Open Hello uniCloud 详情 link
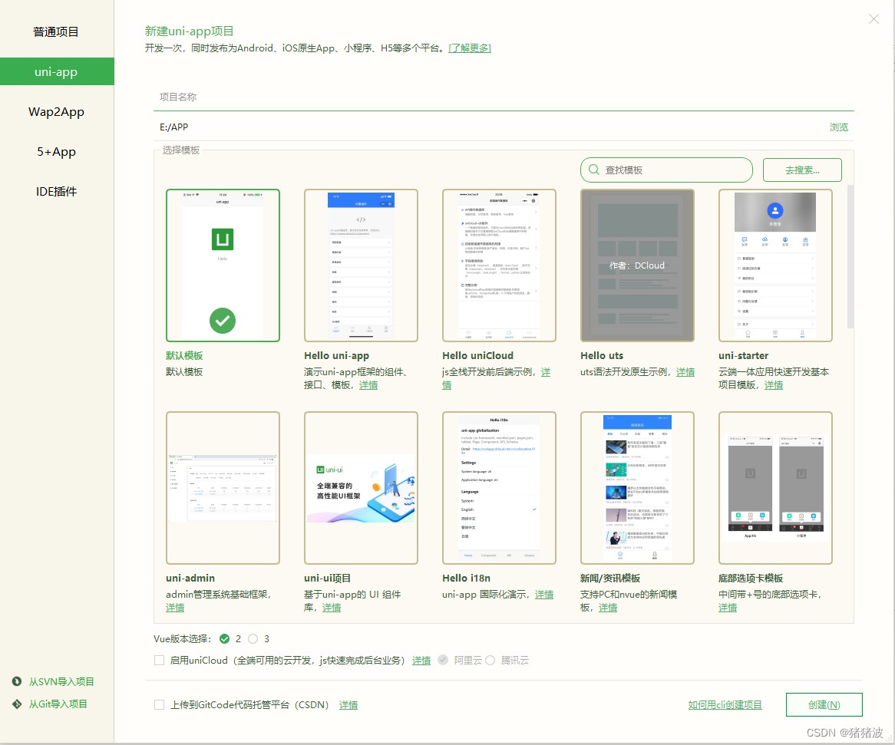895x745 pixels. point(546,372)
